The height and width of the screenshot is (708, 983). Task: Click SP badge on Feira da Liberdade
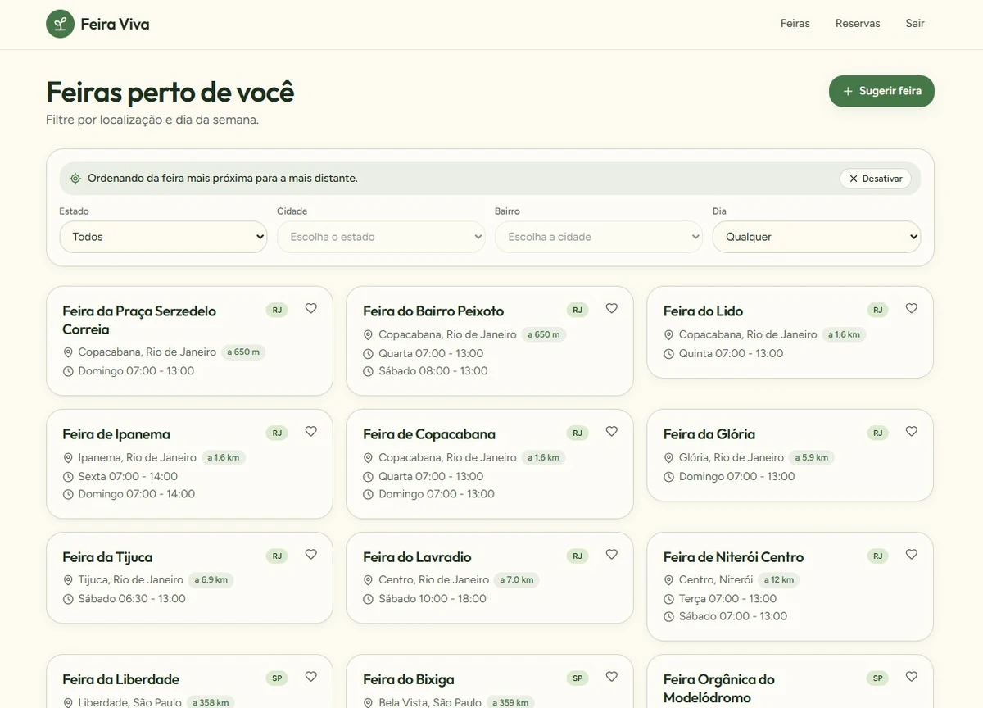[277, 678]
